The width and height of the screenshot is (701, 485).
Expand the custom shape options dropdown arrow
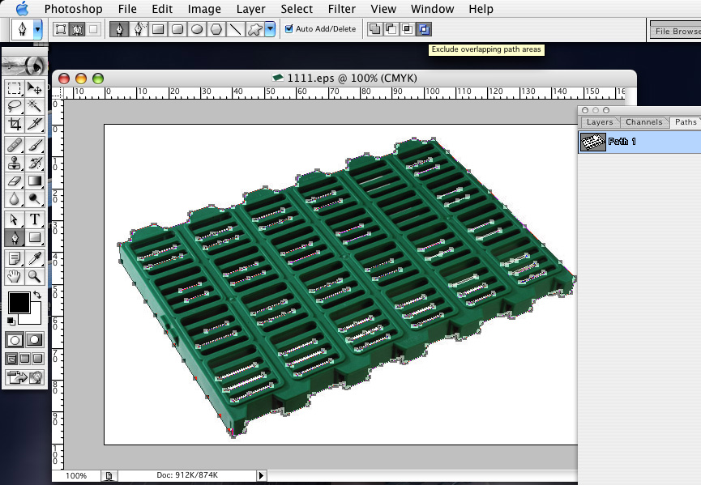coord(270,29)
